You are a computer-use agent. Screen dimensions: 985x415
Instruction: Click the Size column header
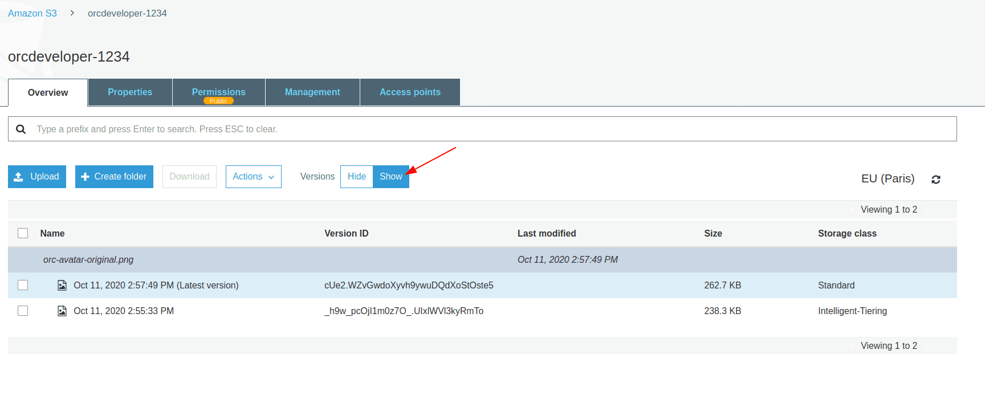pyautogui.click(x=713, y=233)
